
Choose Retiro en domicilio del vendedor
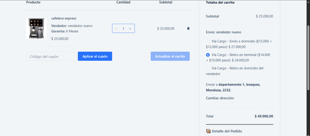coord(208,68)
